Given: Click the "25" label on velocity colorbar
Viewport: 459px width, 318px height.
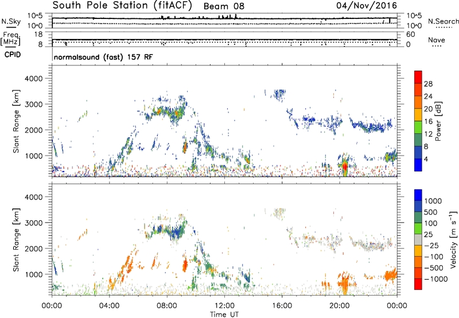Looking at the screenshot, I should coord(428,235).
